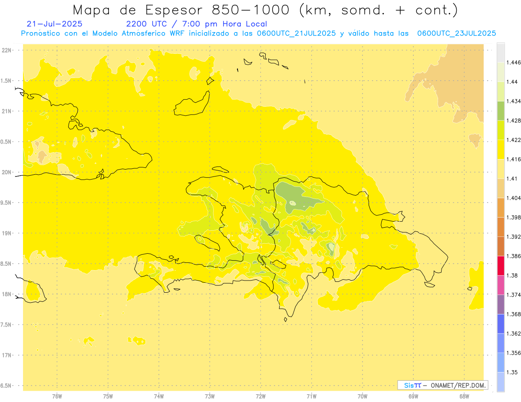Click the 69W longitude label
The image size is (521, 402).
pyautogui.click(x=413, y=396)
